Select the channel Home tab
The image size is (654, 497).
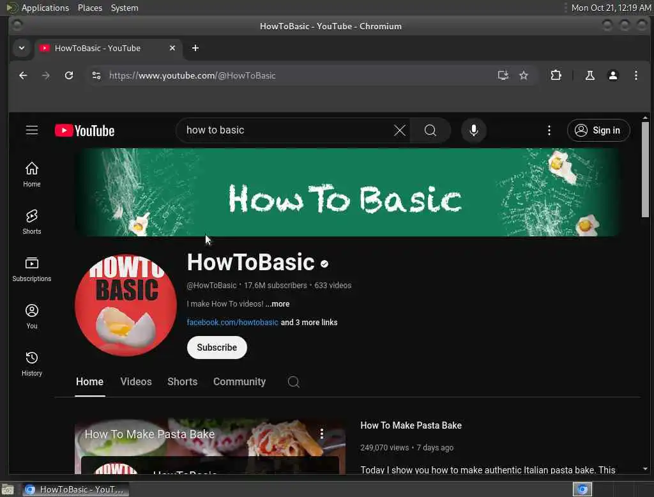[89, 381]
